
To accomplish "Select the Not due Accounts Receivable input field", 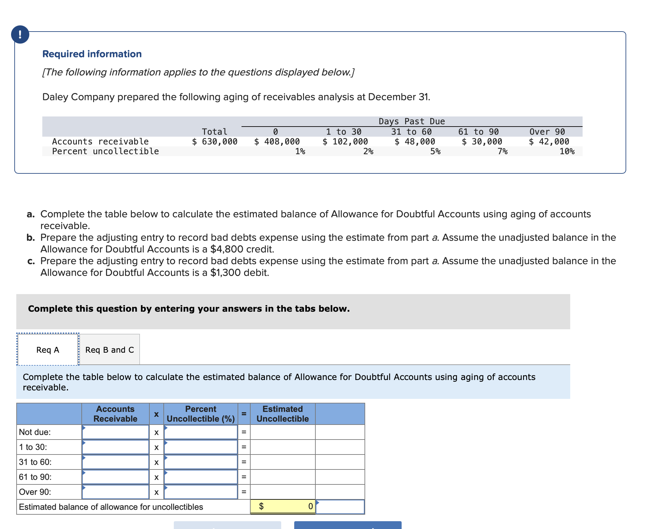I will click(116, 432).
